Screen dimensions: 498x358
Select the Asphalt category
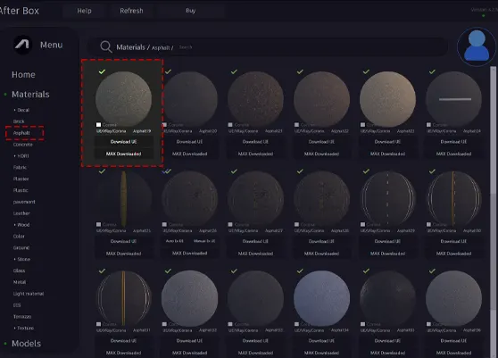click(x=21, y=133)
